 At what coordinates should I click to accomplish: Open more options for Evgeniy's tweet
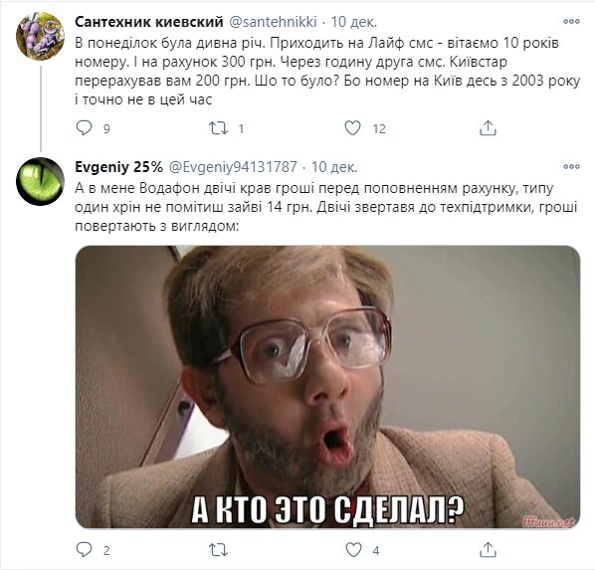(x=571, y=166)
